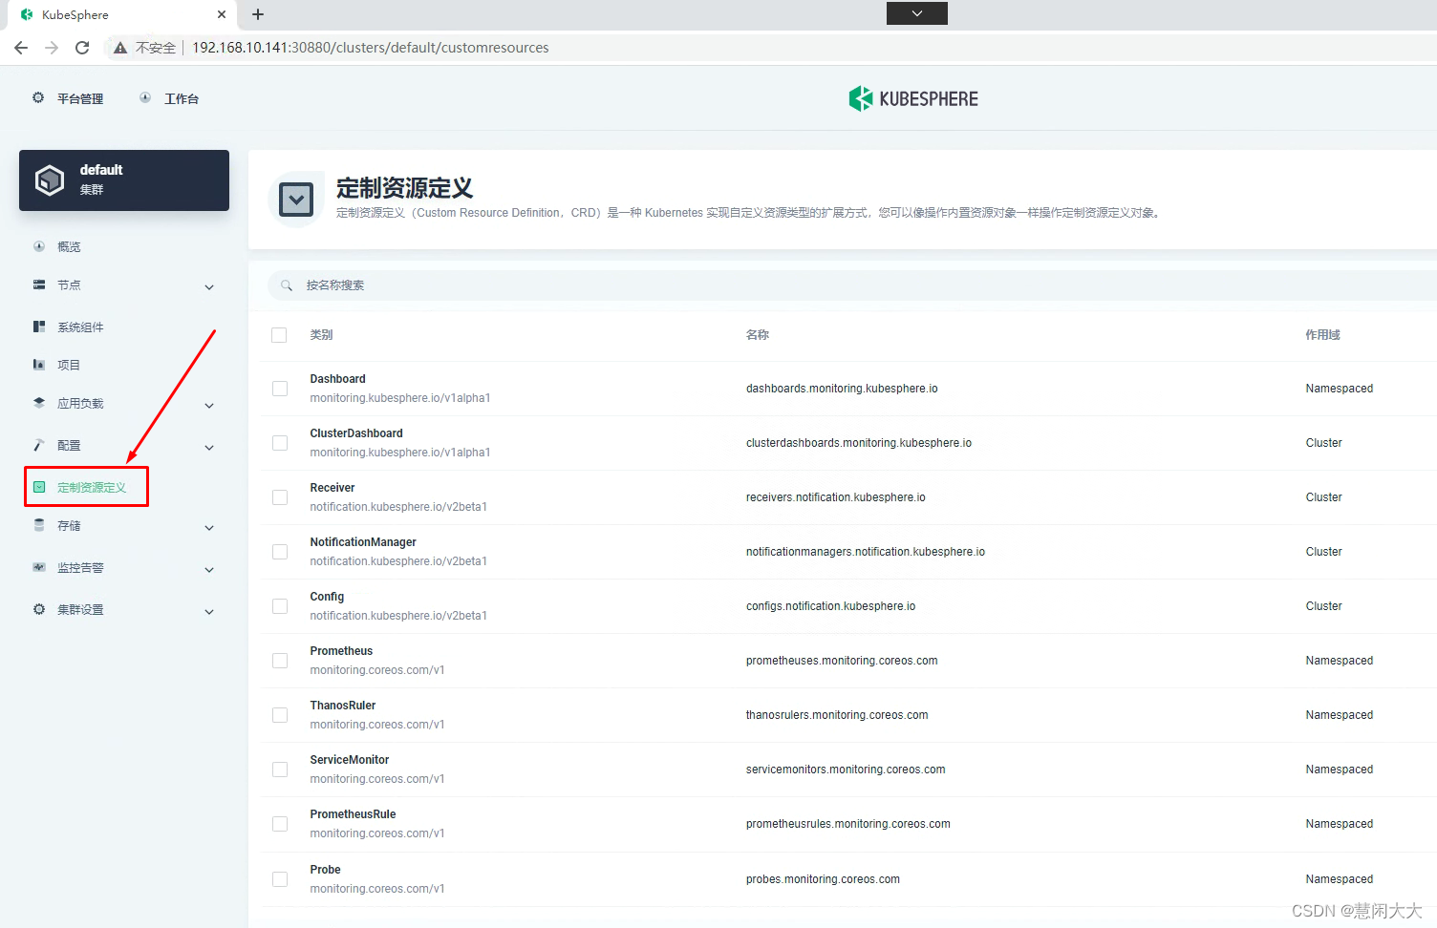Open the Receiver resource link
1437x928 pixels.
pos(332,488)
